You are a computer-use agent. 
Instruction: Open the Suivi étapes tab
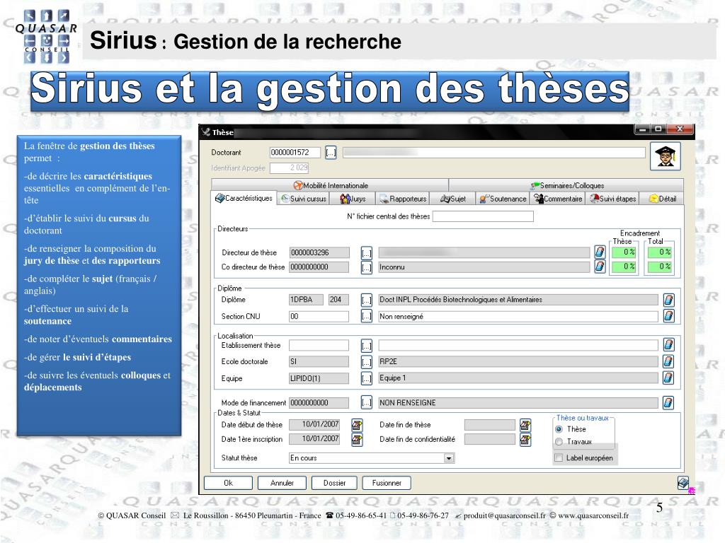(612, 199)
